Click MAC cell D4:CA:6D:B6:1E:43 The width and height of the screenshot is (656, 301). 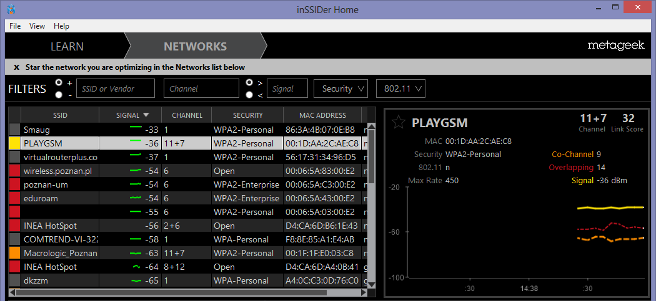pyautogui.click(x=321, y=226)
